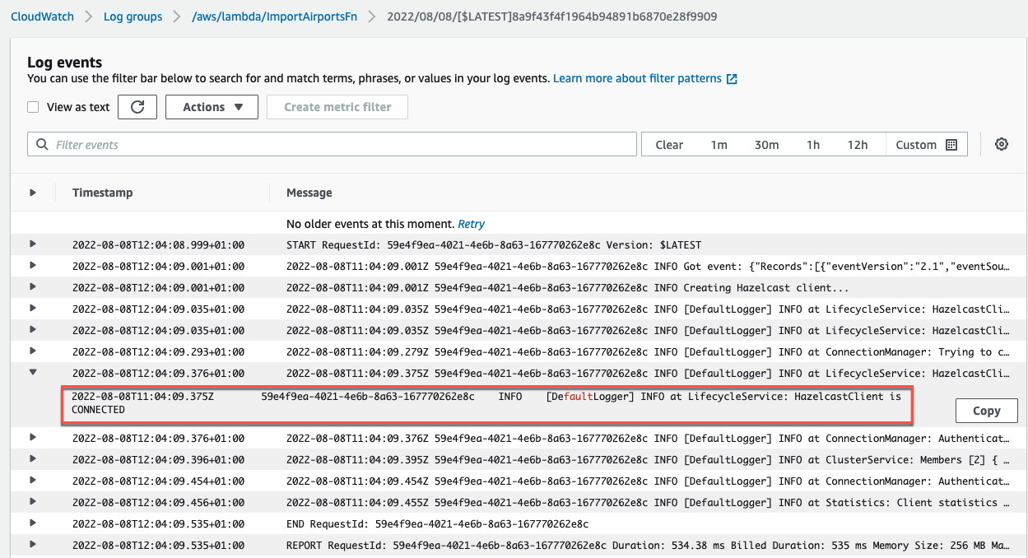The height and width of the screenshot is (558, 1028).
Task: Click the magnifying glass in the filter bar
Action: (41, 144)
